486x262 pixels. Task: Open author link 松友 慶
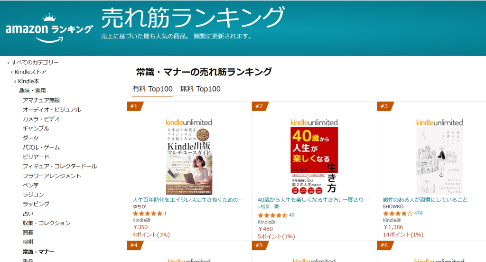(x=272, y=207)
